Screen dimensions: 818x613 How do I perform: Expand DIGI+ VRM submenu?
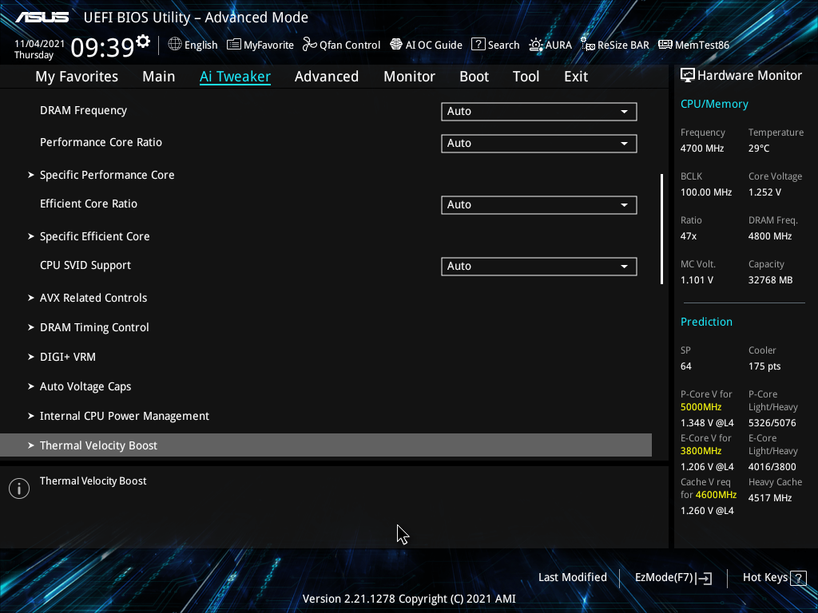68,357
